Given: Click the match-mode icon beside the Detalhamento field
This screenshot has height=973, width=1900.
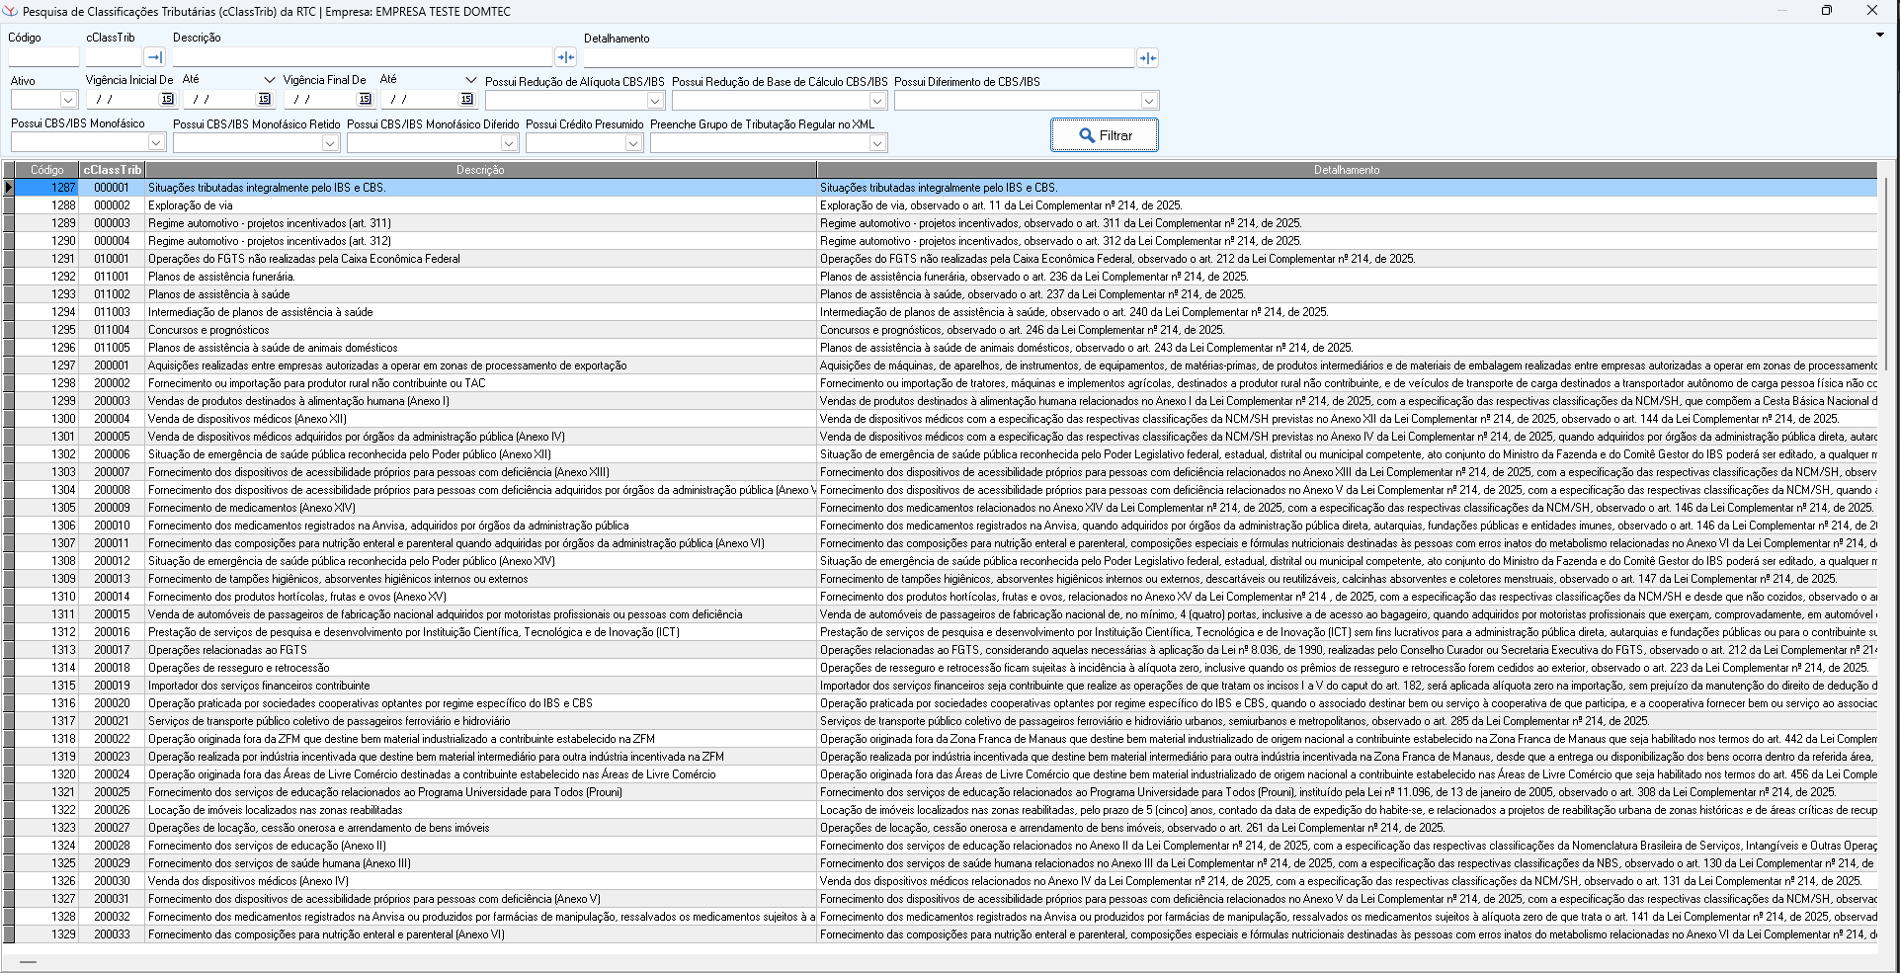Looking at the screenshot, I should pyautogui.click(x=1147, y=58).
